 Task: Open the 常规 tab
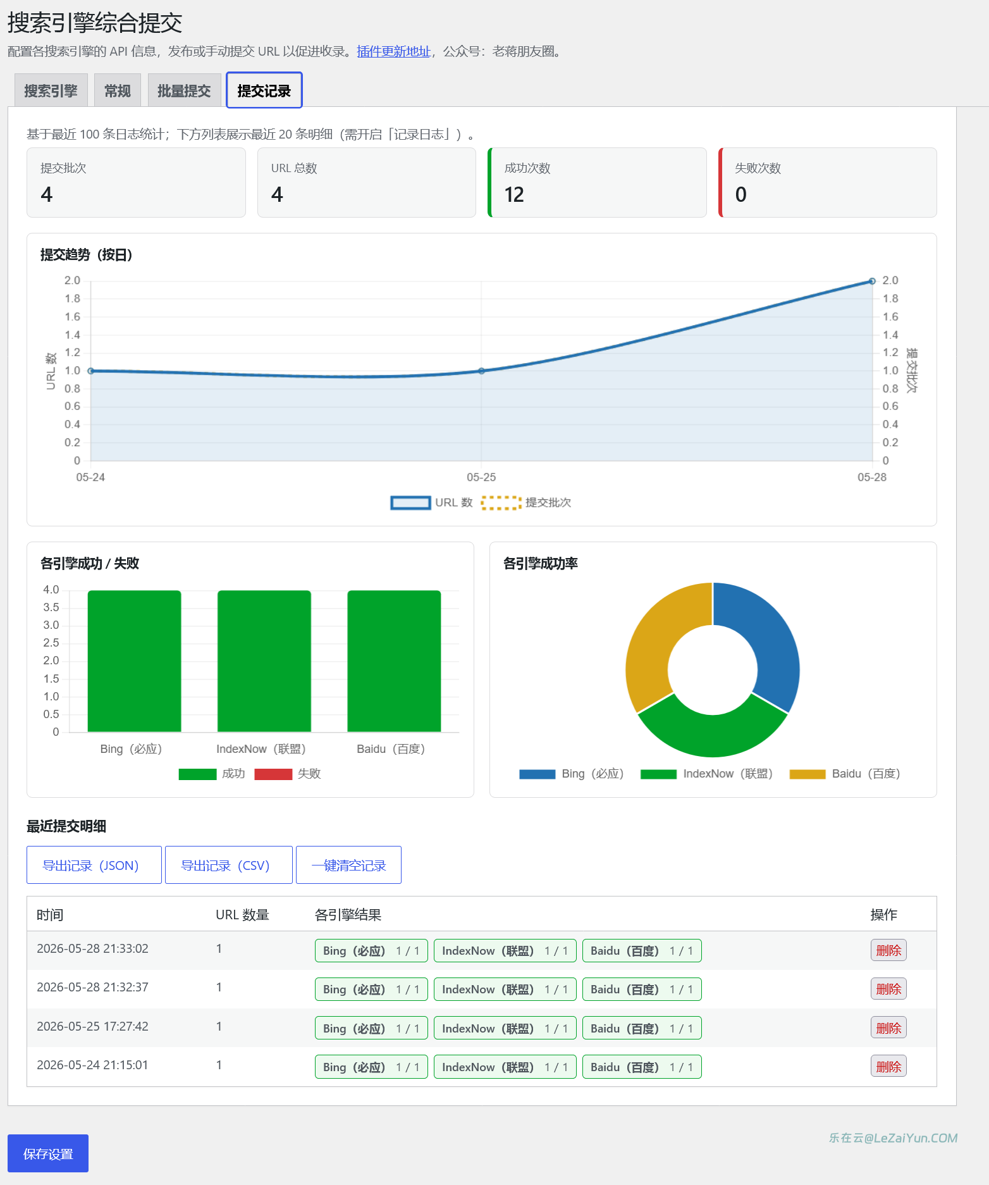(x=118, y=90)
